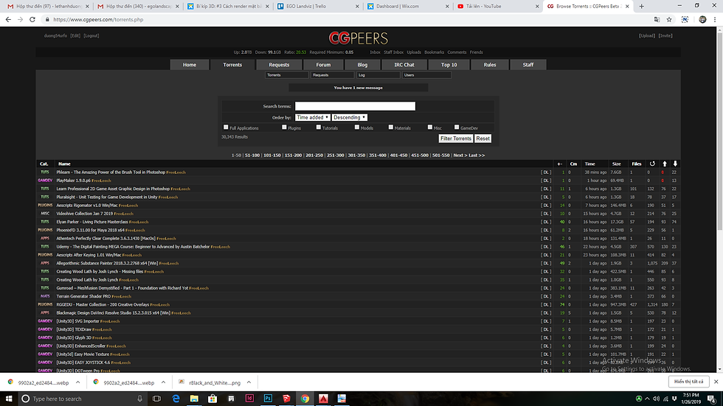
Task: Check the Tutorials filter checkbox
Action: pos(319,127)
